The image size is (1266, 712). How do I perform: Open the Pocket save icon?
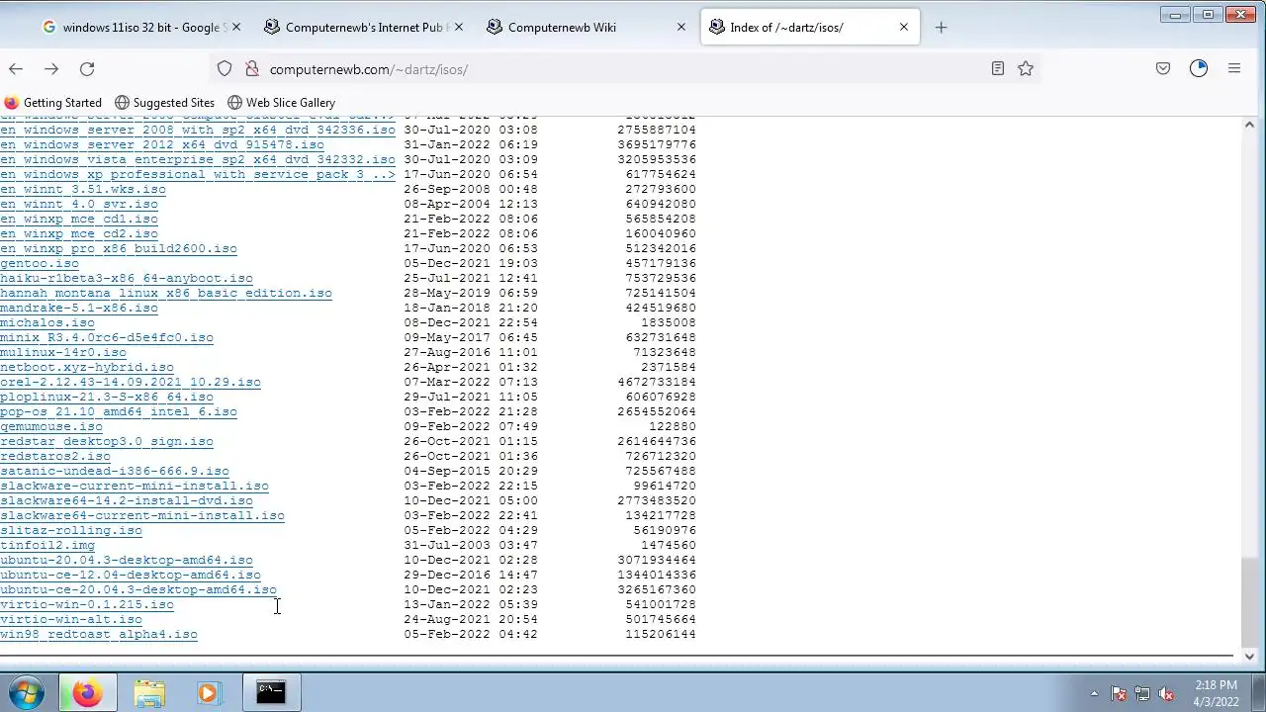coord(1163,68)
